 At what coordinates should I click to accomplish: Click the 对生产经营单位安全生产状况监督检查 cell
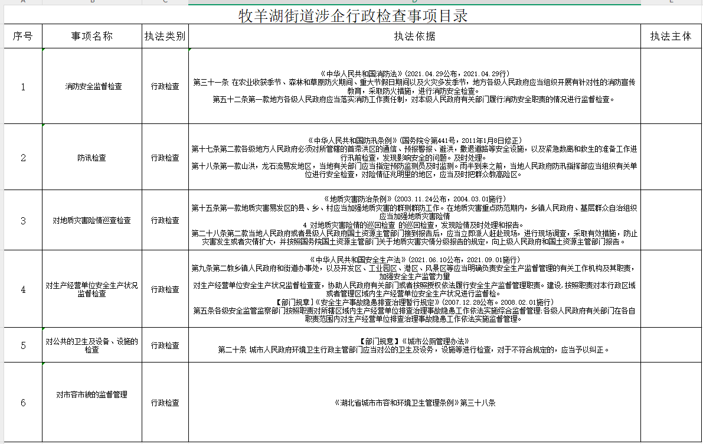point(93,289)
